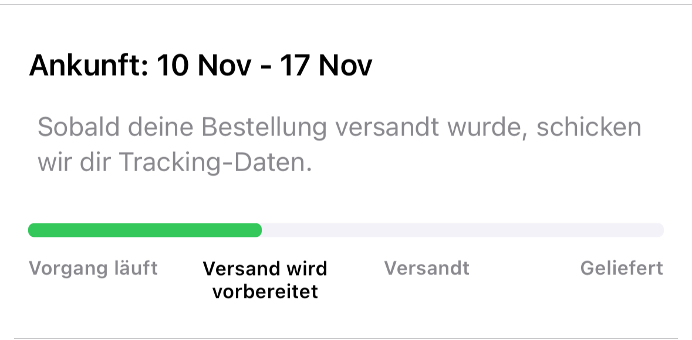Screen dimensions: 692x340
Task: Select the Vorgang läuft status step
Action: click(x=93, y=268)
